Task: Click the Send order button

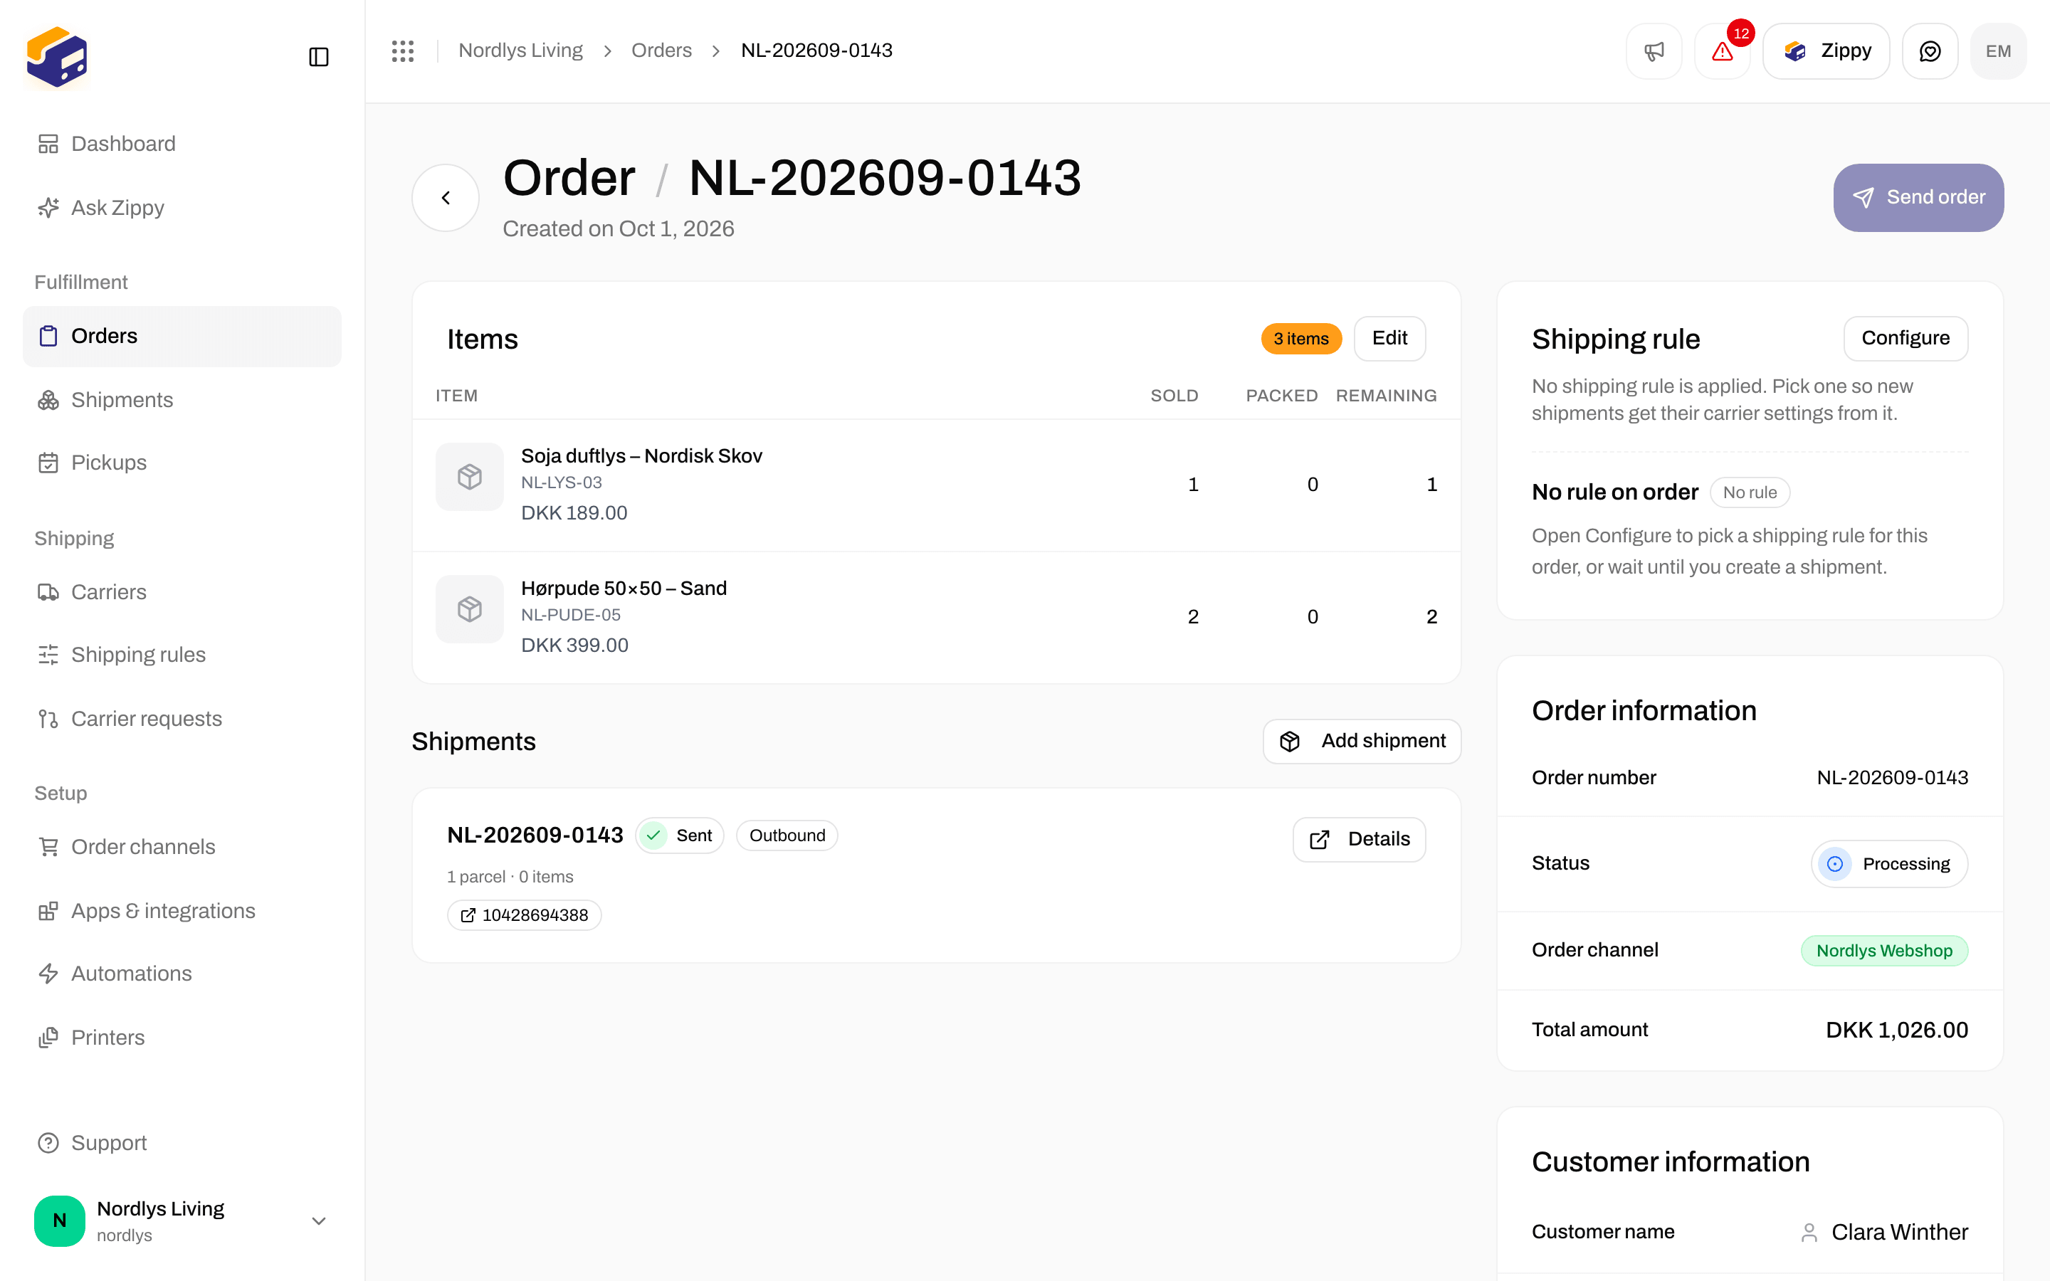Action: tap(1918, 197)
